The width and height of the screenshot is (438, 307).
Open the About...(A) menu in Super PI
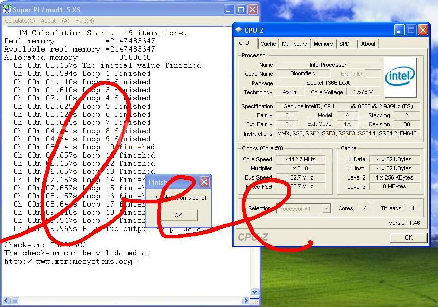click(55, 21)
